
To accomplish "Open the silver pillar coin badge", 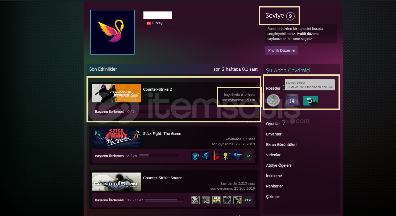I will 273,101.
